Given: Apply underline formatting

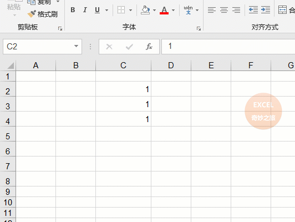Looking at the screenshot, I should [97, 10].
